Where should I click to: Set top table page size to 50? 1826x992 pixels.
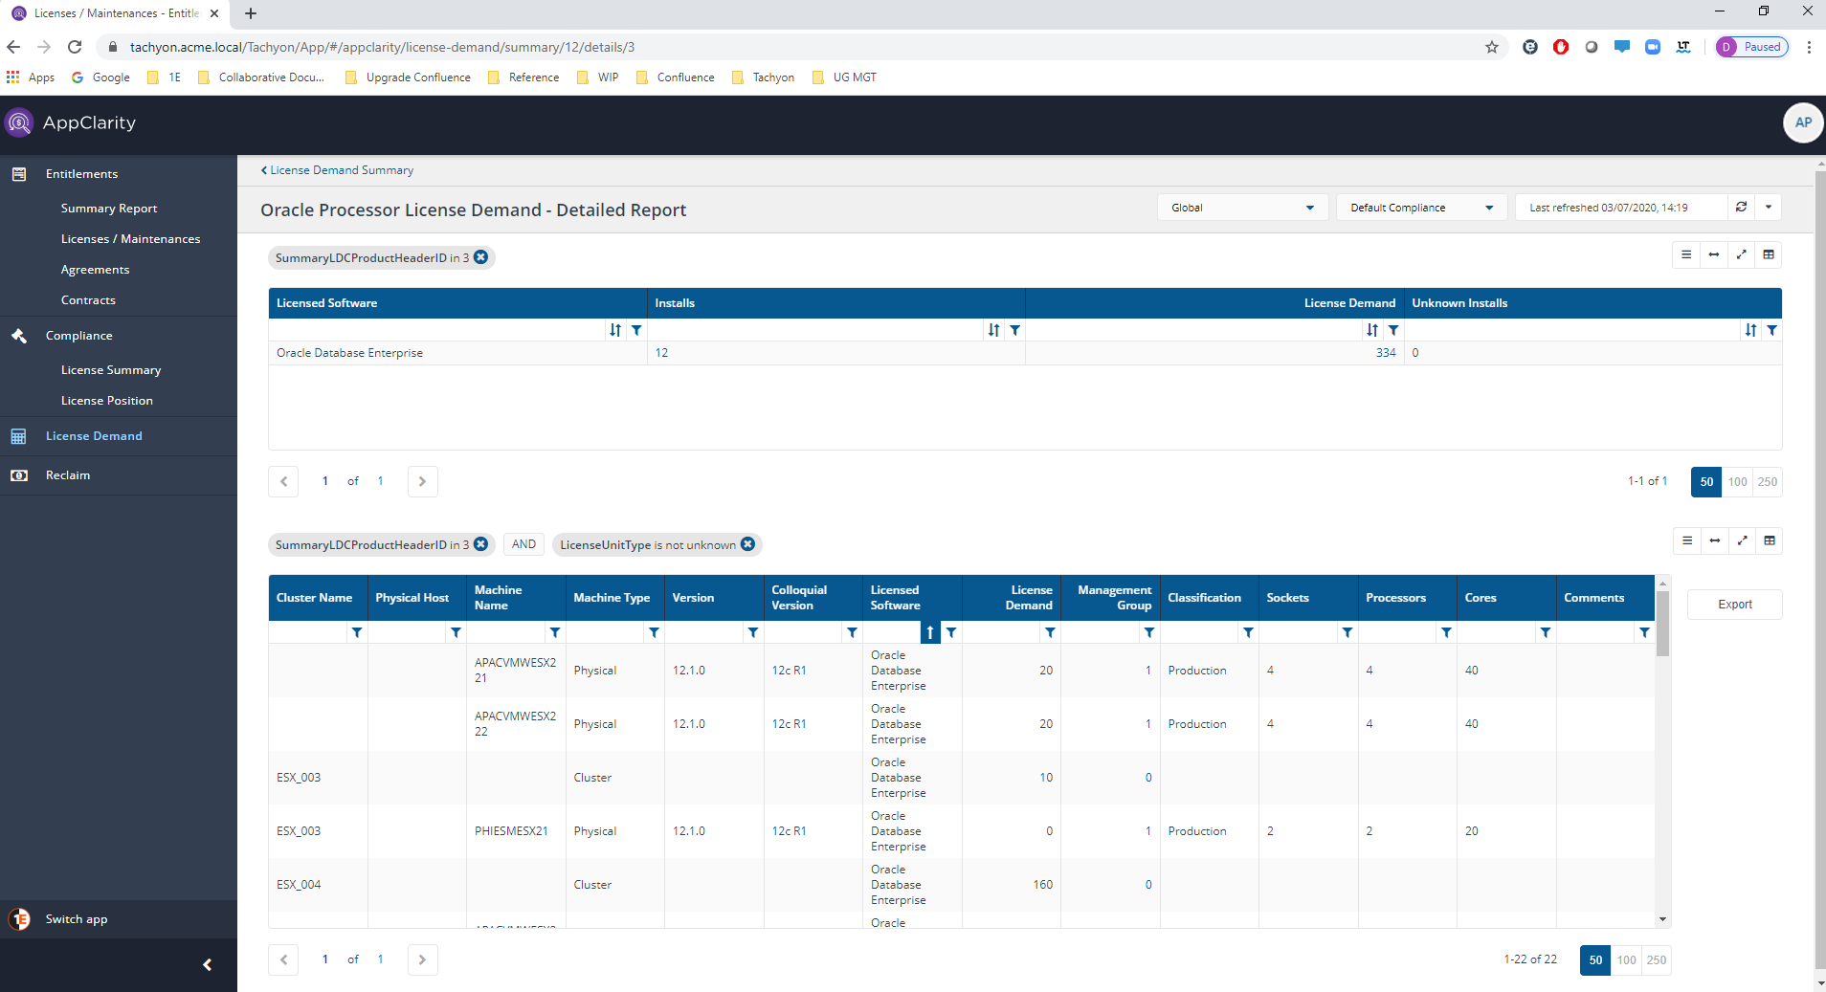coord(1706,482)
